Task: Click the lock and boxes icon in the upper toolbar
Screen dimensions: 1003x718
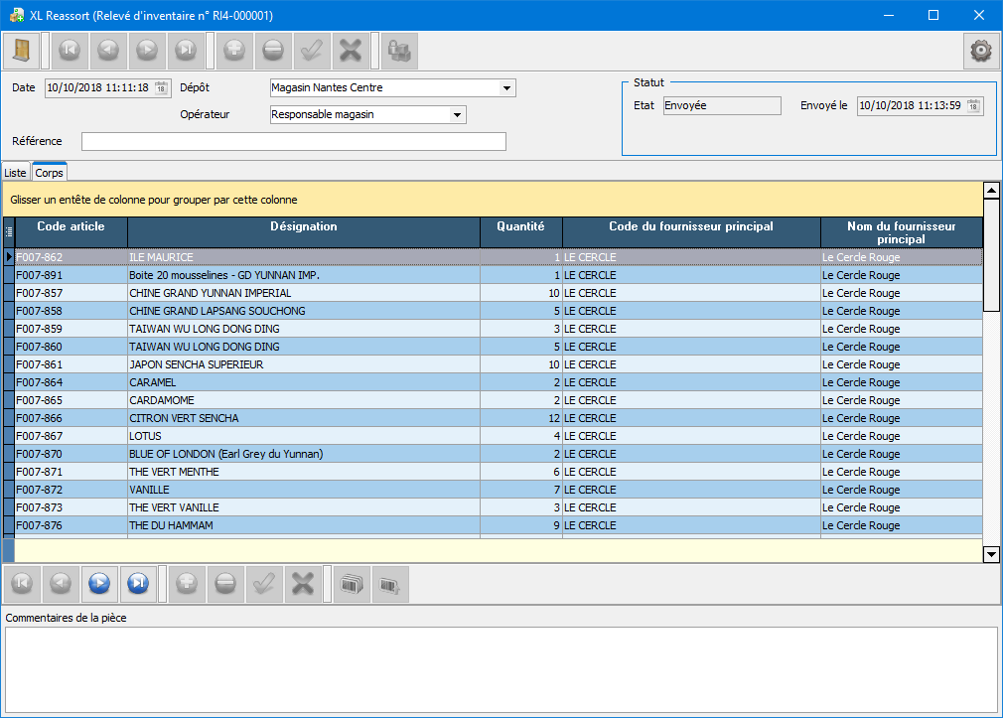Action: [399, 50]
